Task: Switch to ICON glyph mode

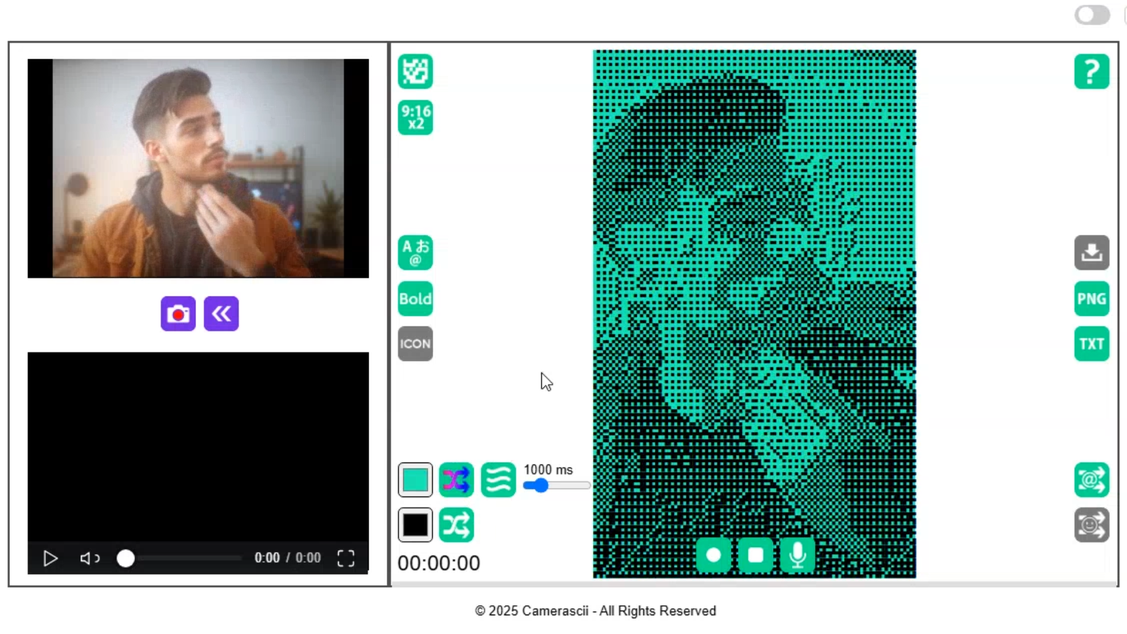Action: (415, 343)
